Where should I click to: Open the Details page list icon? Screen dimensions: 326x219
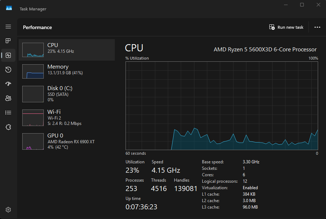8,113
